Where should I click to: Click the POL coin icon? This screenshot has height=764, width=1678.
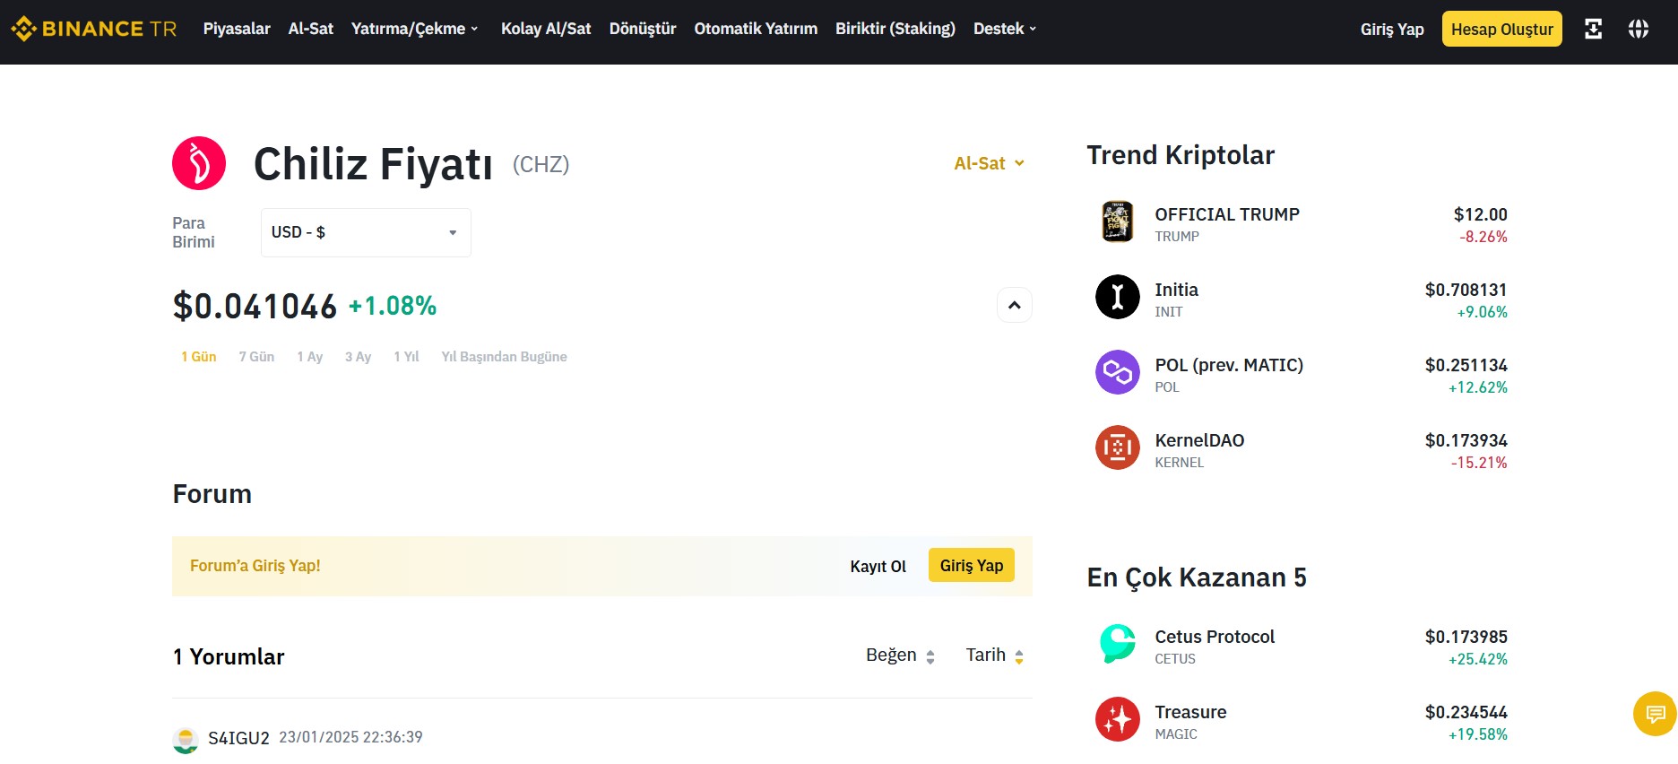point(1118,372)
